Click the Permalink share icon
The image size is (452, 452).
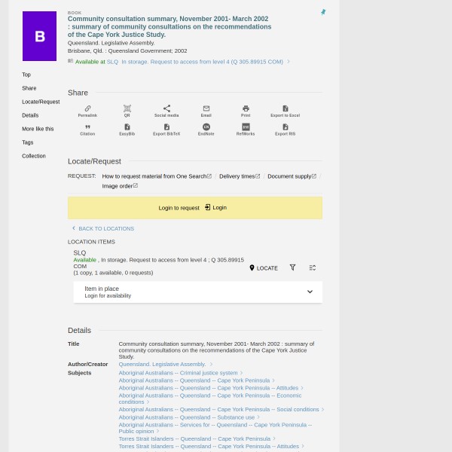[x=87, y=111]
